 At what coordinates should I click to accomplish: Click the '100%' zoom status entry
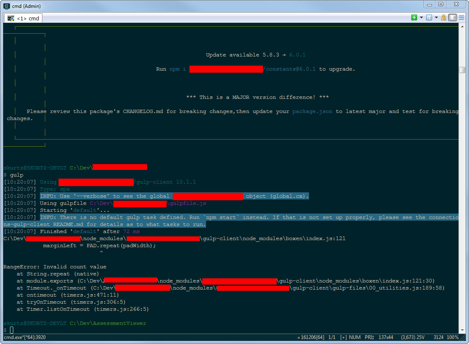452,337
